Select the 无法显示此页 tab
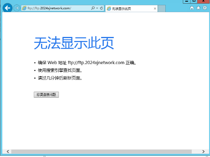 (x=131, y=9)
